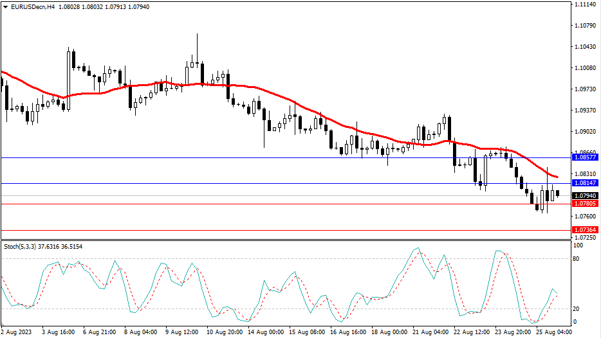Click the 21 Aug 04:00 time label
Screen dimensions: 601x338
click(430, 332)
